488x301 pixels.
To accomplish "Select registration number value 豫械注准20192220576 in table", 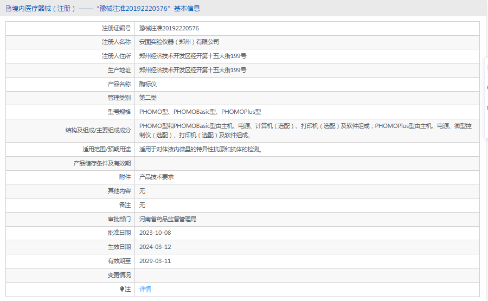I will (x=169, y=28).
